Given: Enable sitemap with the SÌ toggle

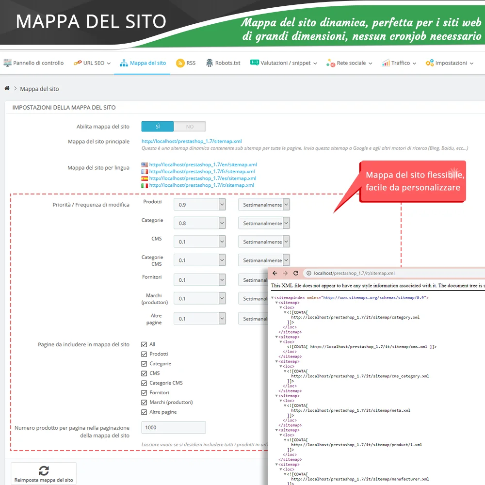Looking at the screenshot, I should 157,126.
